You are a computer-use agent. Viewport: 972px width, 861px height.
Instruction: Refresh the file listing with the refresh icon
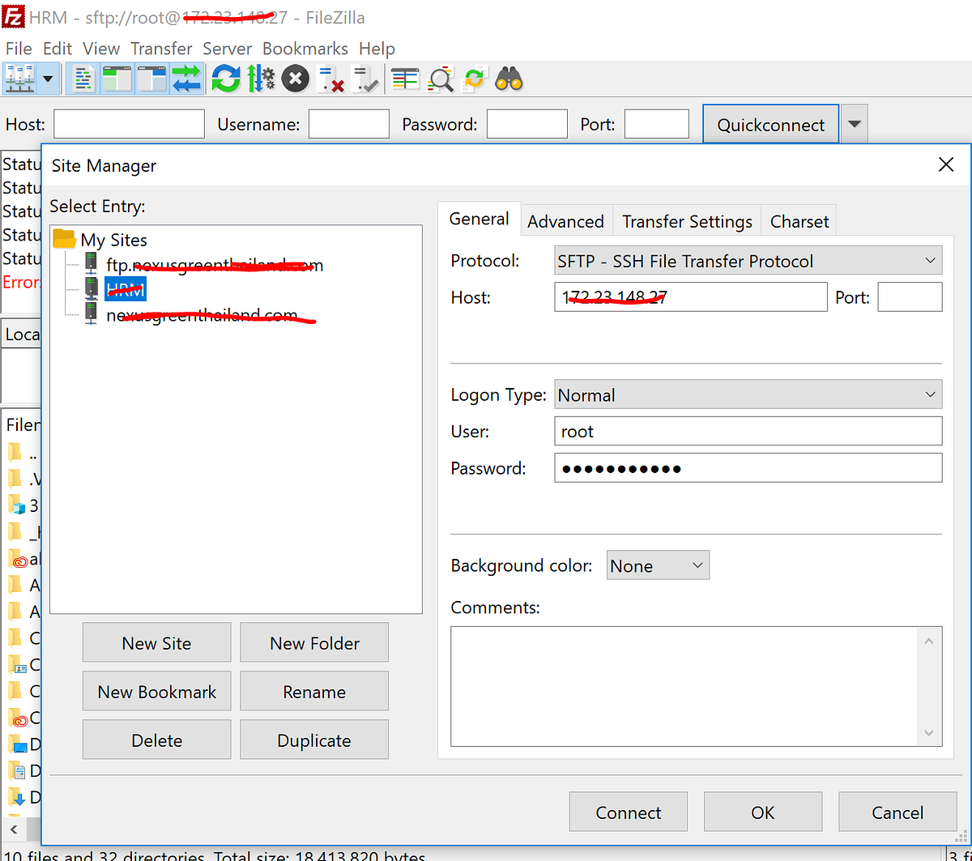point(225,79)
